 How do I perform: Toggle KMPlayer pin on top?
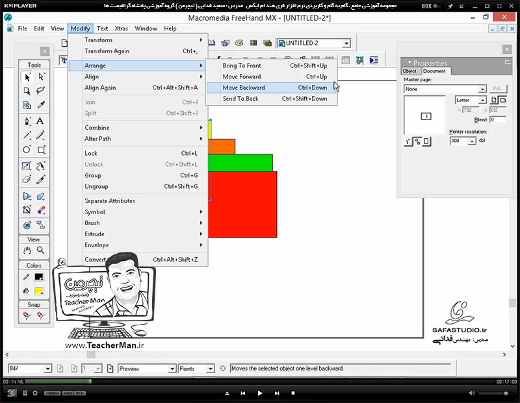[450, 6]
